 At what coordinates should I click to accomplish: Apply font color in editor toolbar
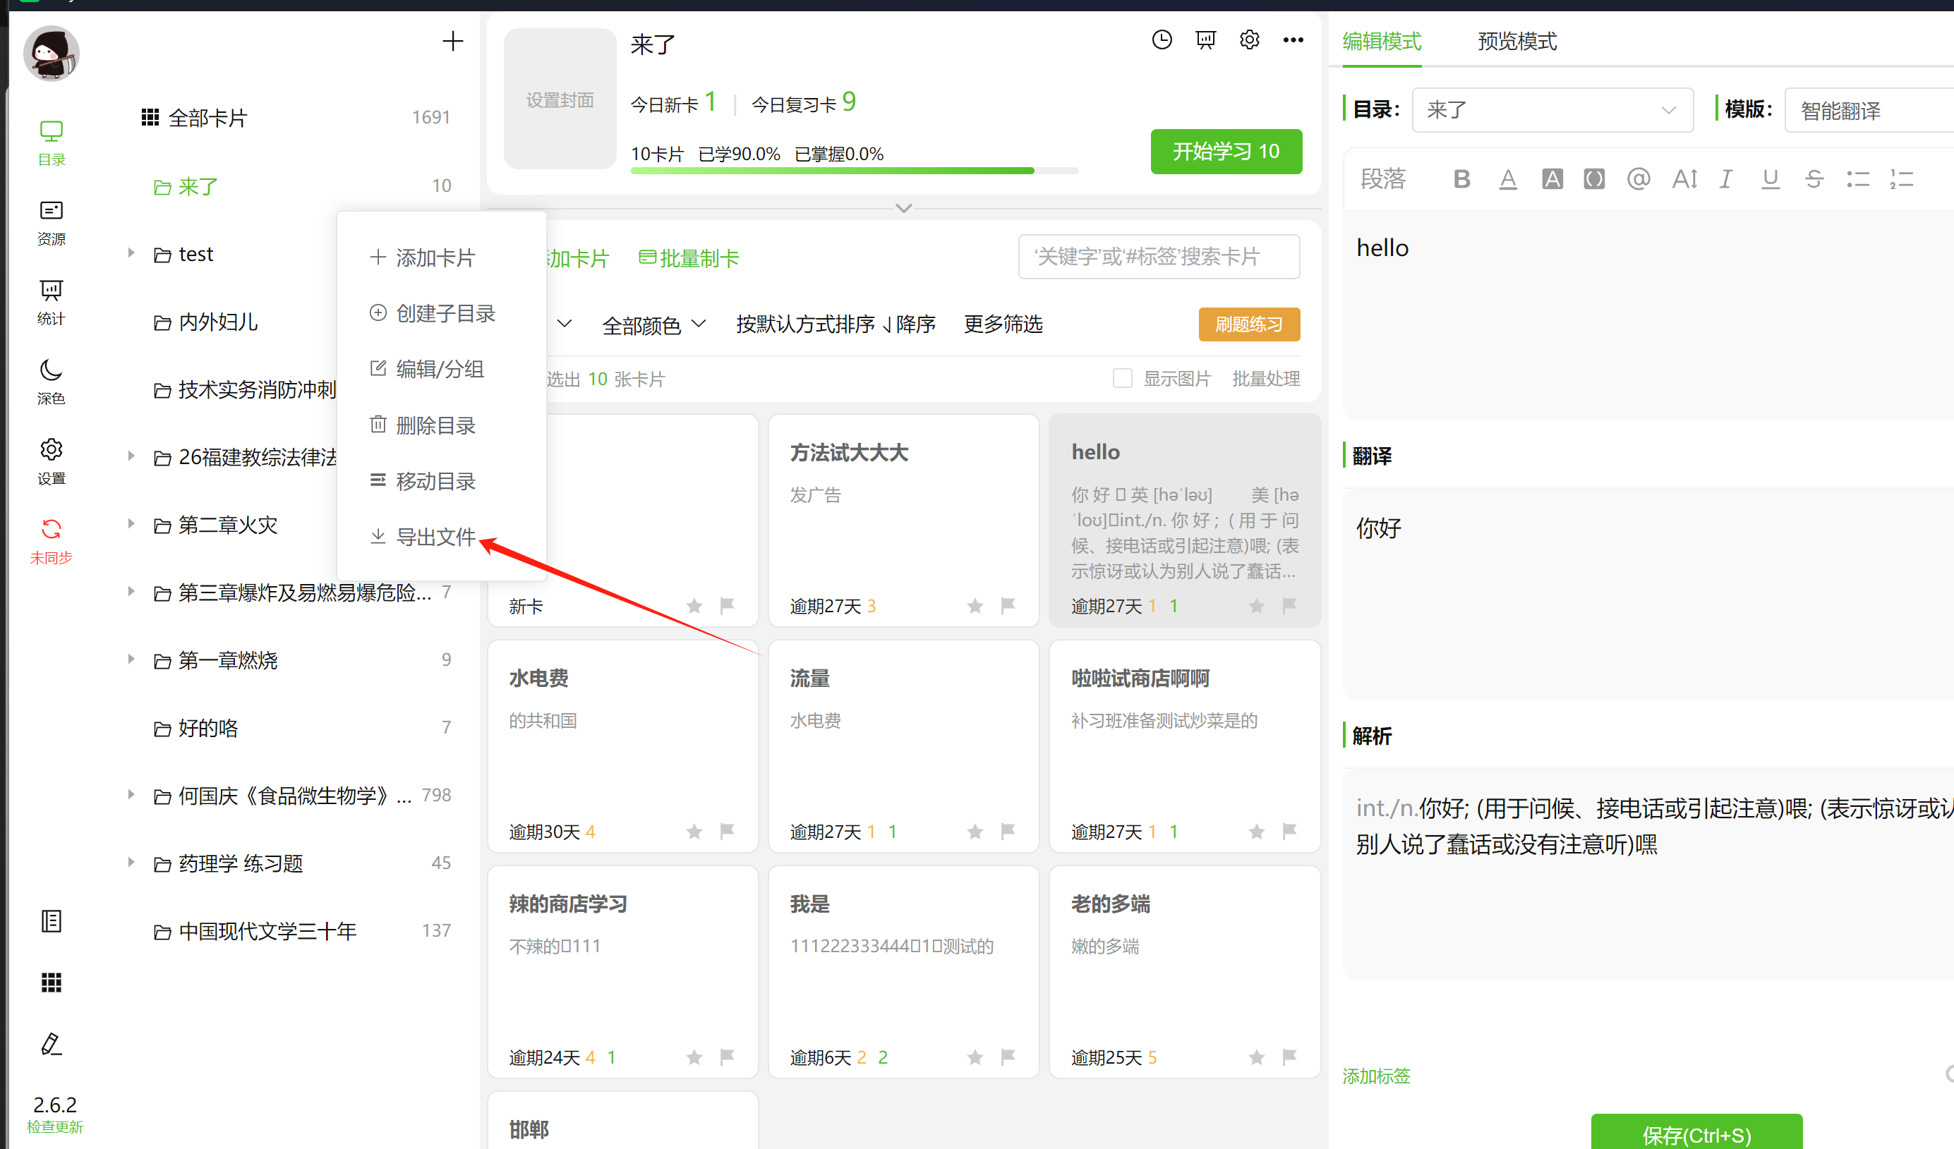(x=1507, y=179)
